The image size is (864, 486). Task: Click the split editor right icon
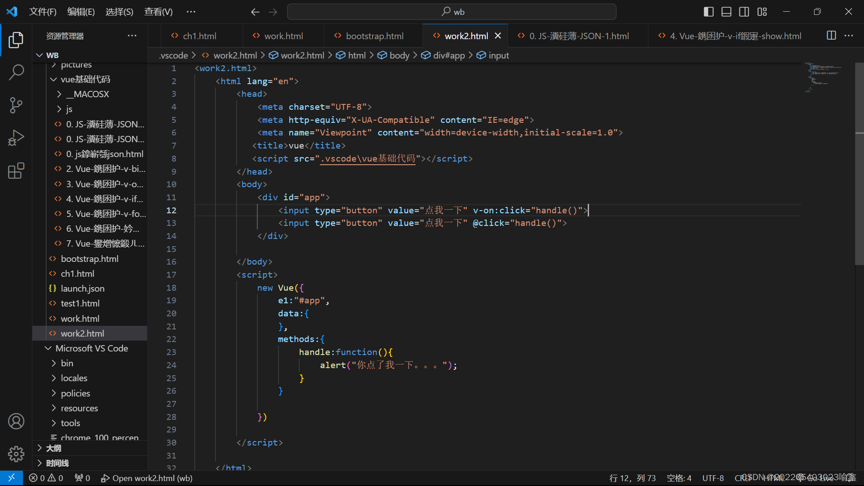coord(831,36)
